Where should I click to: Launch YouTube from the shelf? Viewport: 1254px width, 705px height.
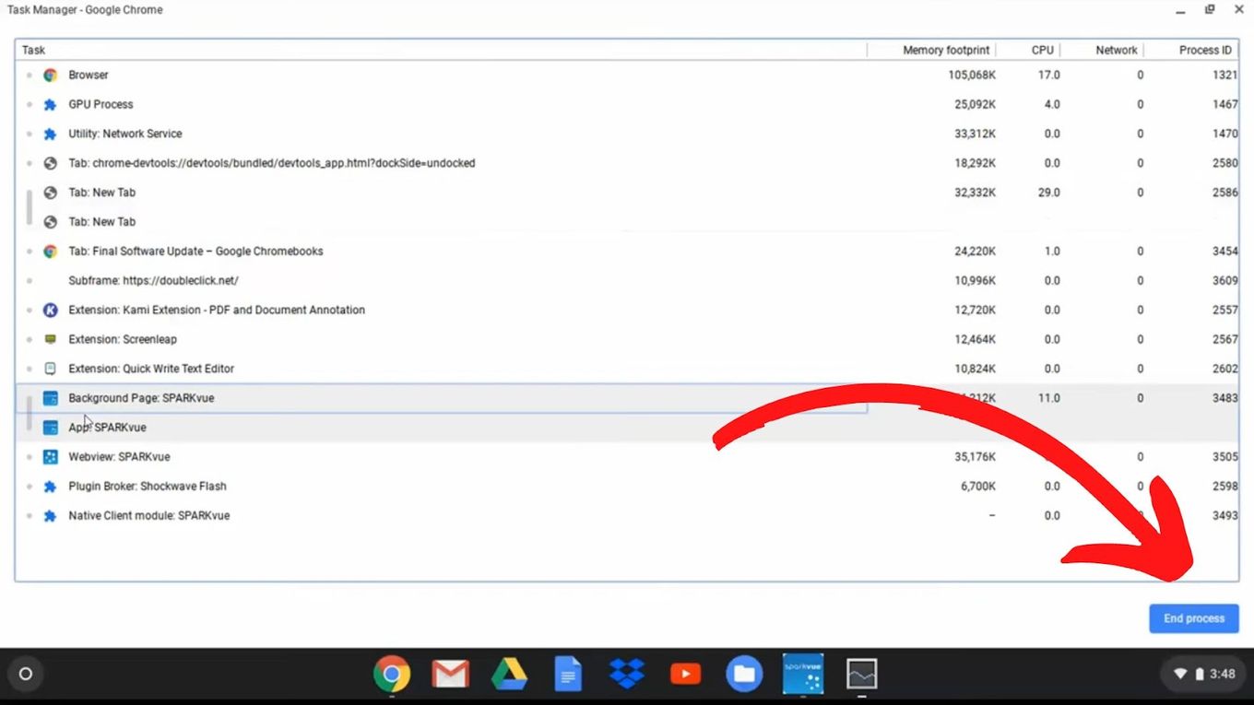[x=685, y=675]
